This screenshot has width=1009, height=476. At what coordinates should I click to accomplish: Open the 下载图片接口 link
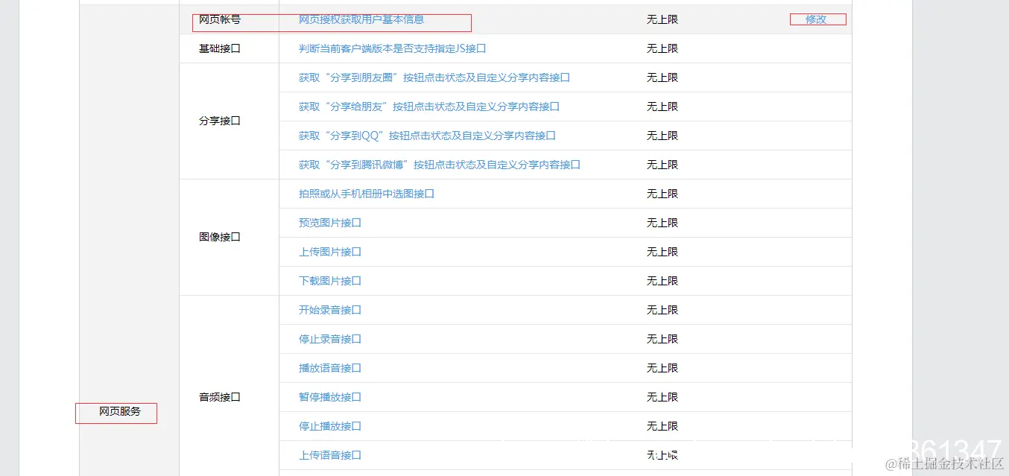point(329,281)
